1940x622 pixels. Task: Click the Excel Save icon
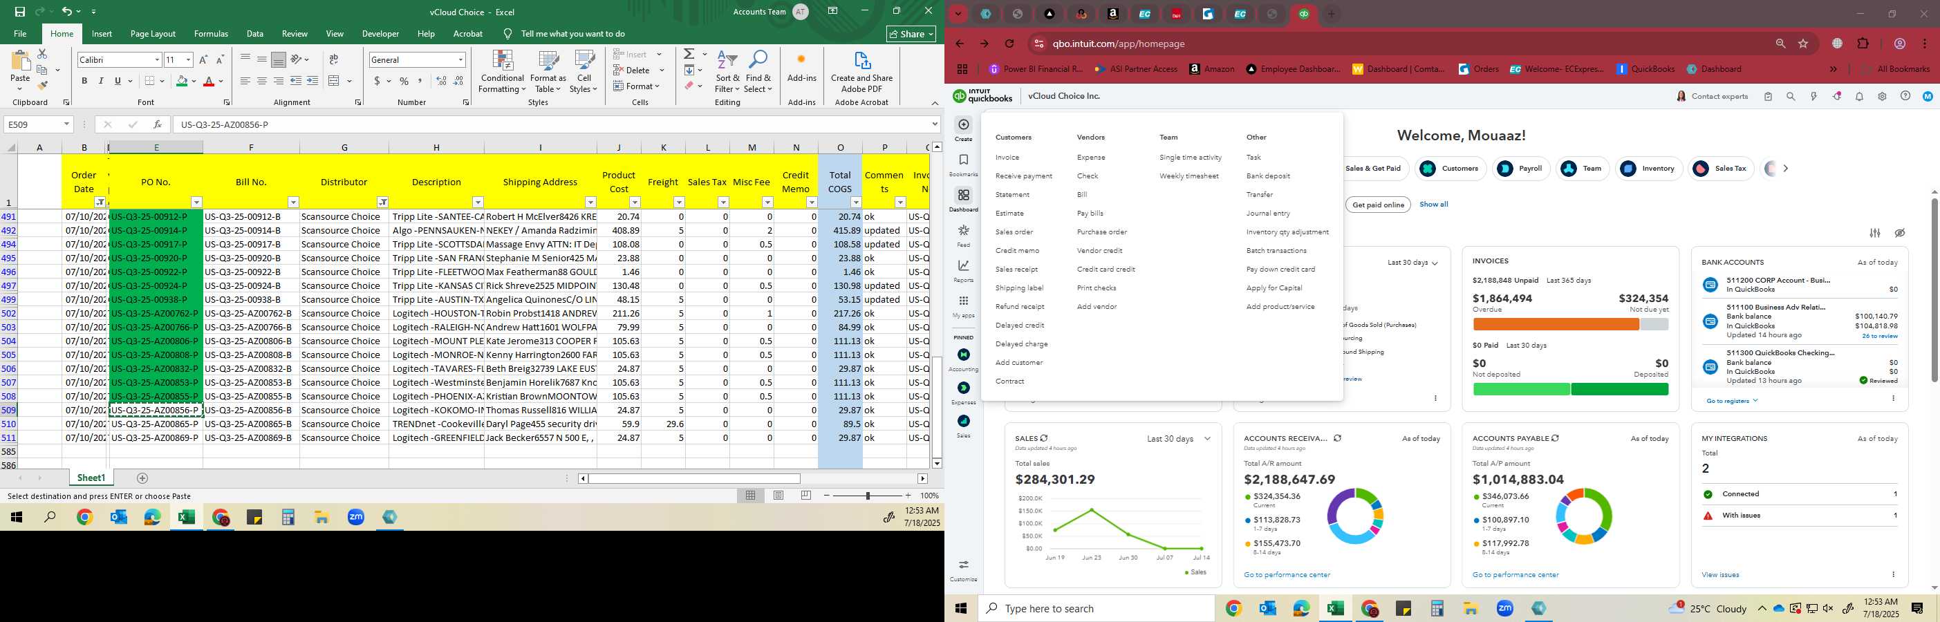[x=20, y=11]
